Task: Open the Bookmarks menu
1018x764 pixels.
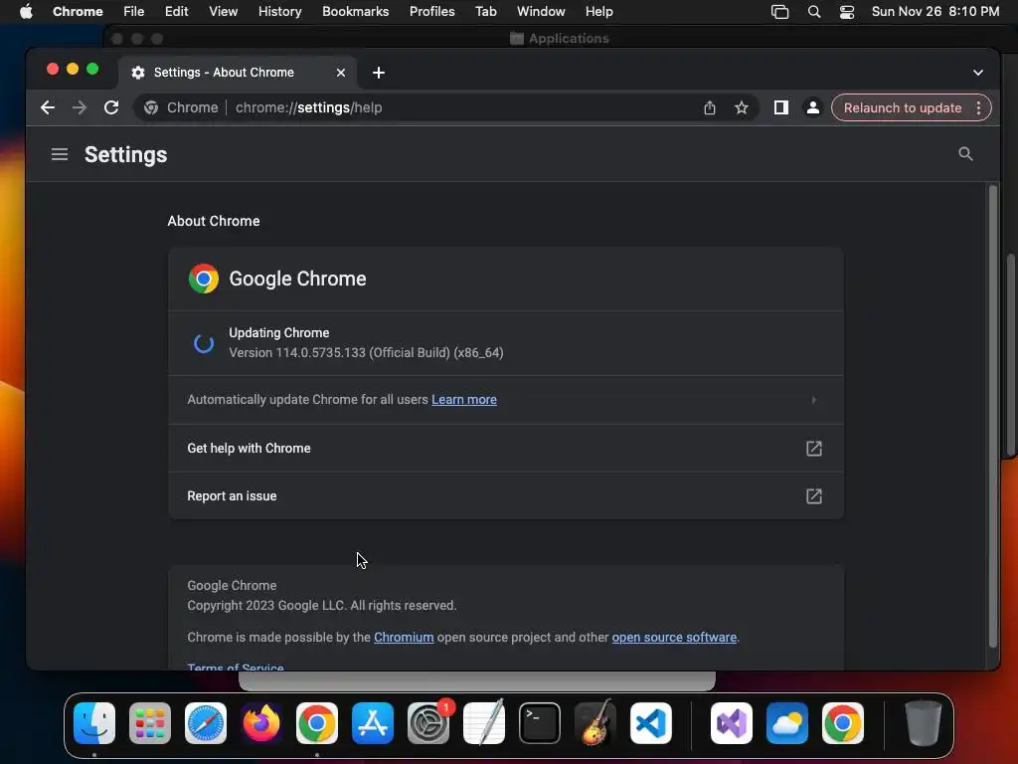Action: [356, 12]
